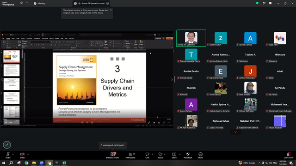Expand the Chat options caret
The height and width of the screenshot is (166, 296).
coord(152,154)
